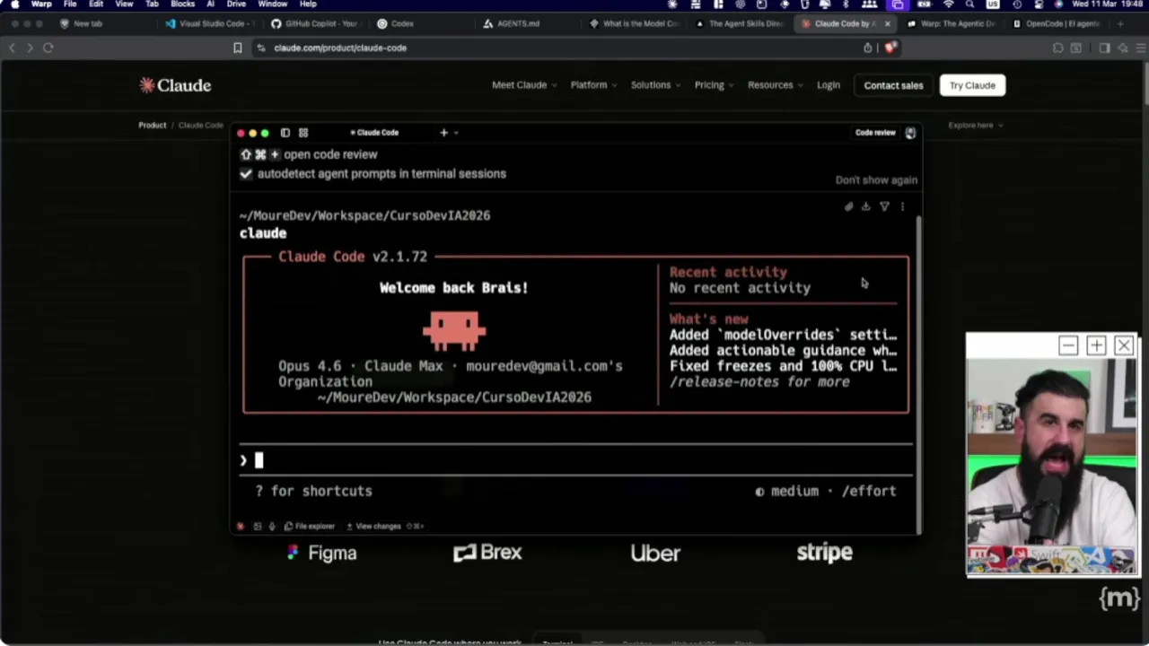The image size is (1149, 646).
Task: Click the Product breadcrumb link
Action: coord(153,126)
